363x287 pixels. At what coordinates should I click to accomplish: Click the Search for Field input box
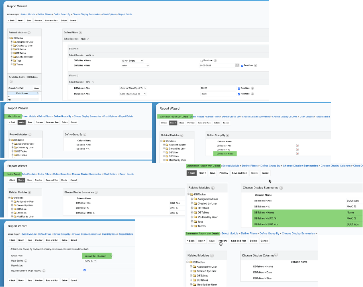20,88
